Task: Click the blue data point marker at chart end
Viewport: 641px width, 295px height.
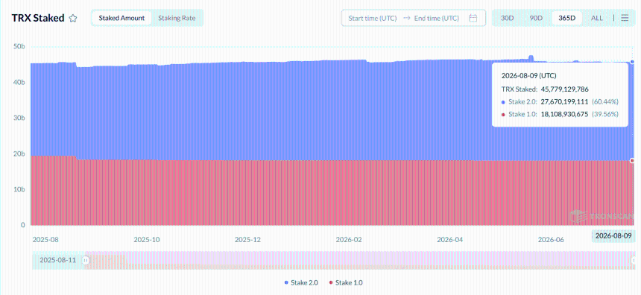Action: point(632,62)
